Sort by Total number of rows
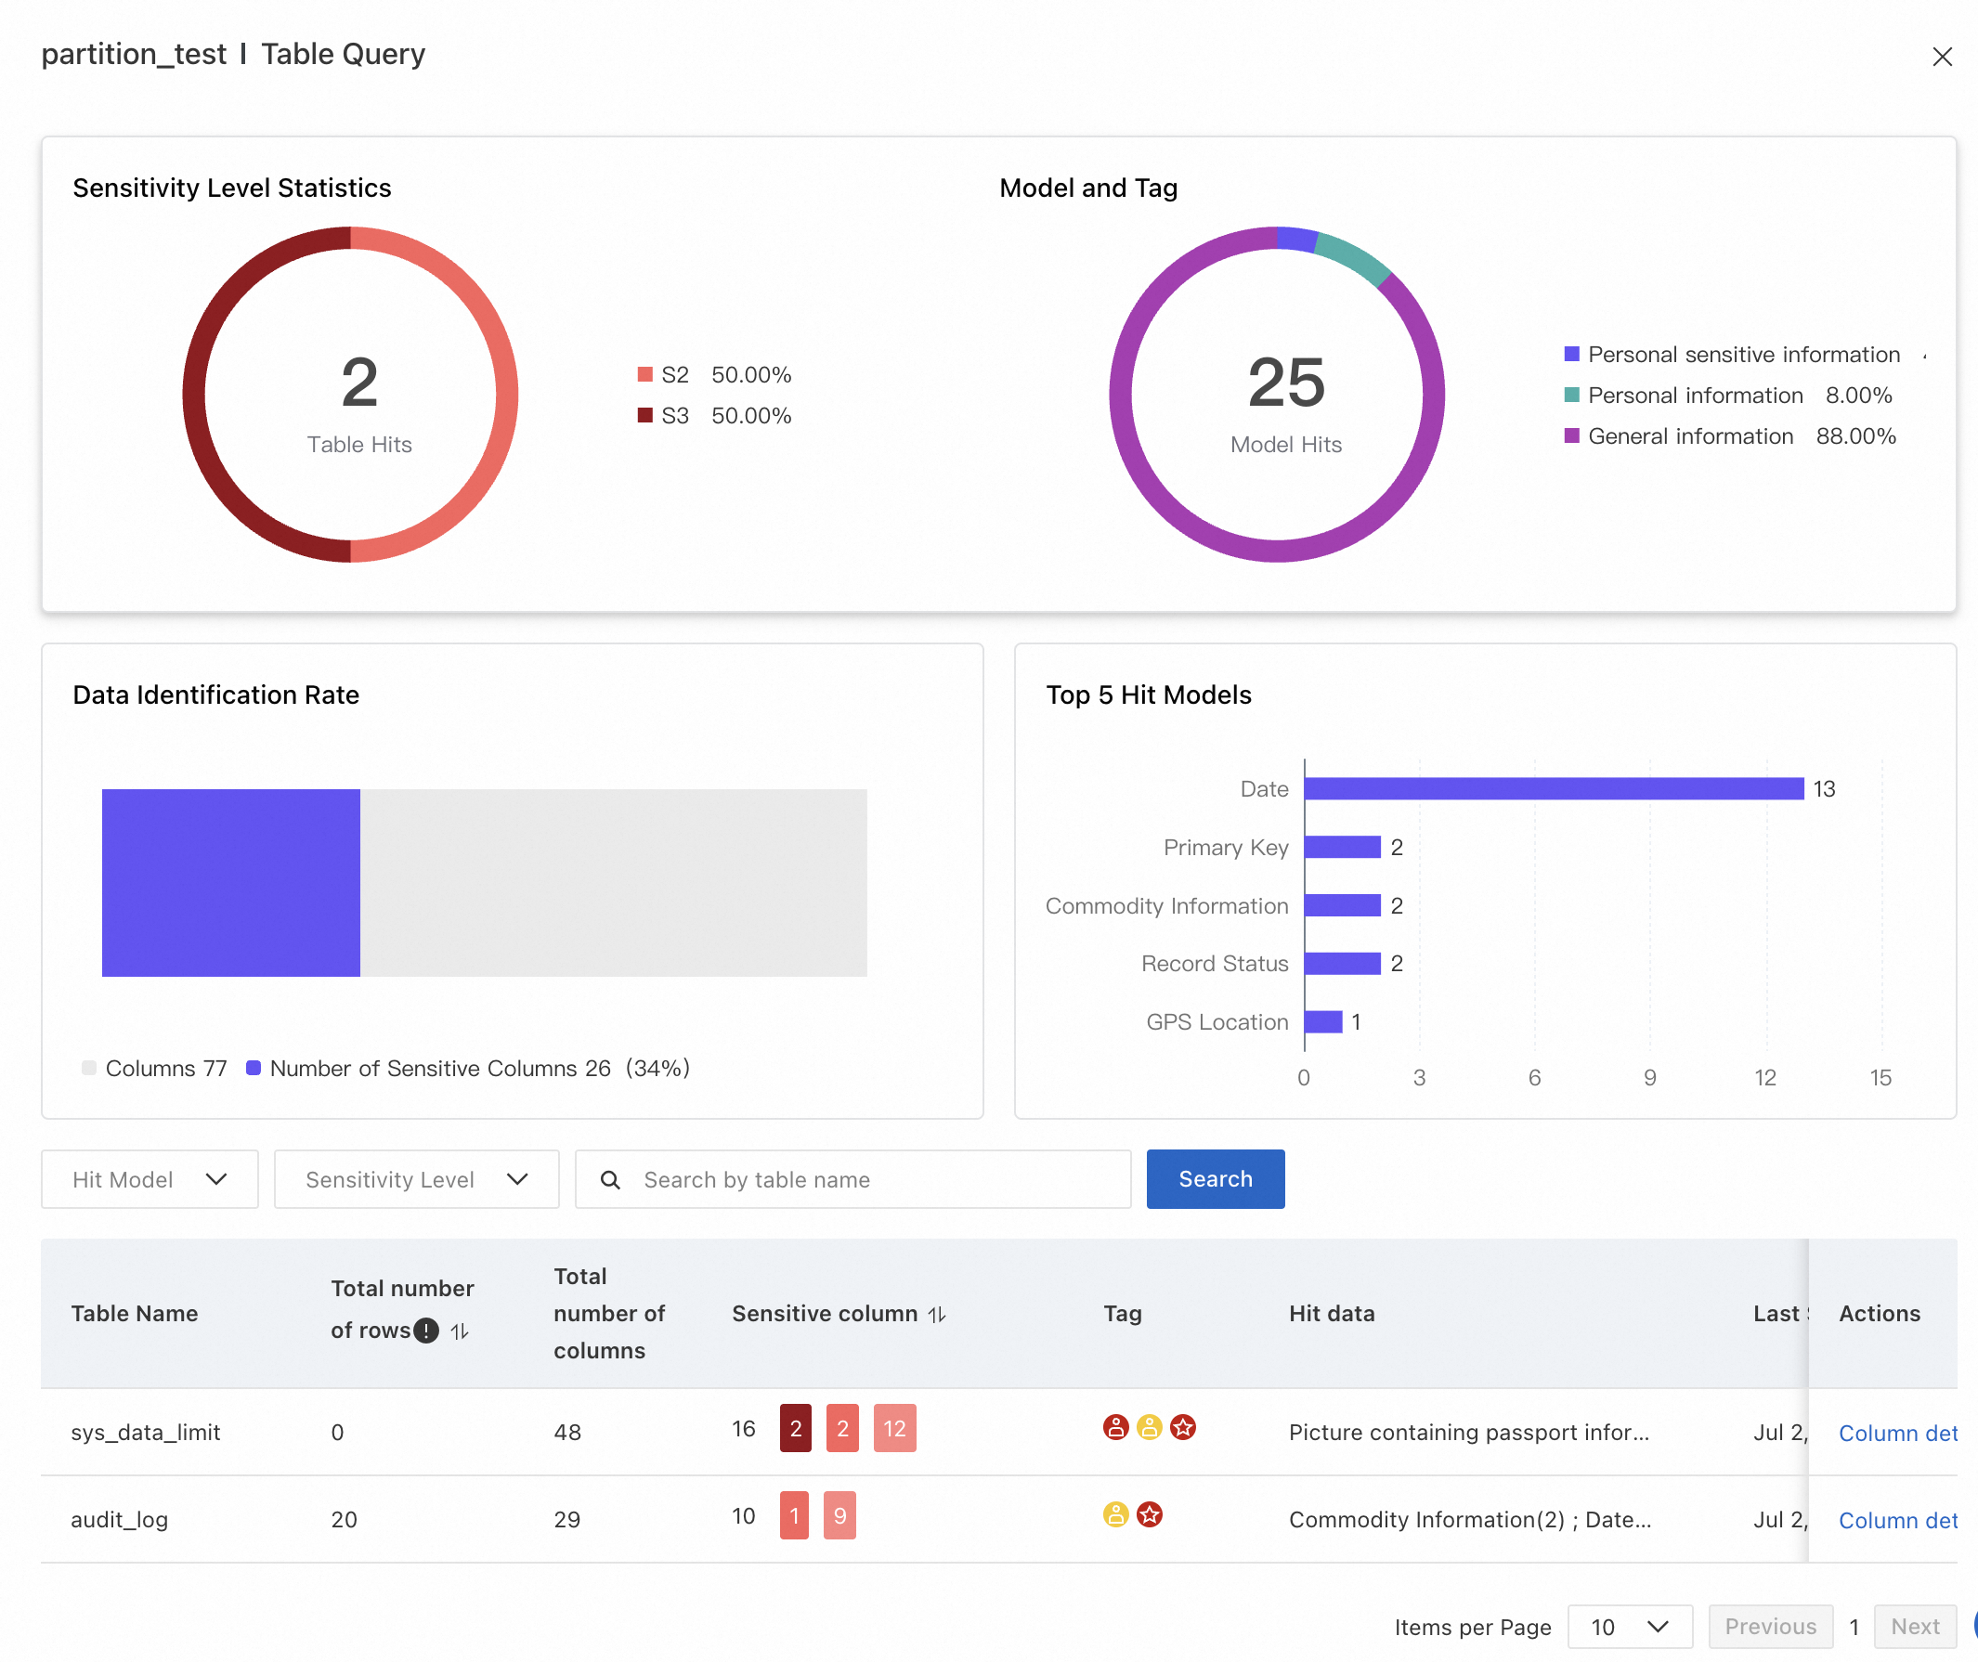1978x1662 pixels. click(460, 1331)
